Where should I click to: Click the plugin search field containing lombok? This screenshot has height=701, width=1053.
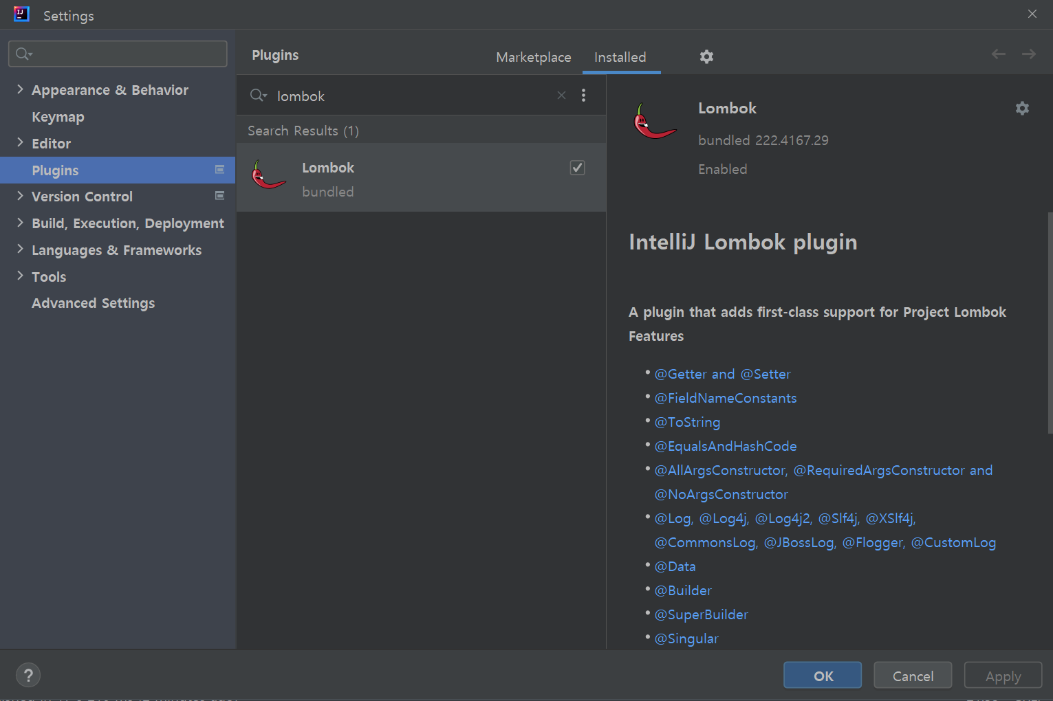pyautogui.click(x=413, y=96)
